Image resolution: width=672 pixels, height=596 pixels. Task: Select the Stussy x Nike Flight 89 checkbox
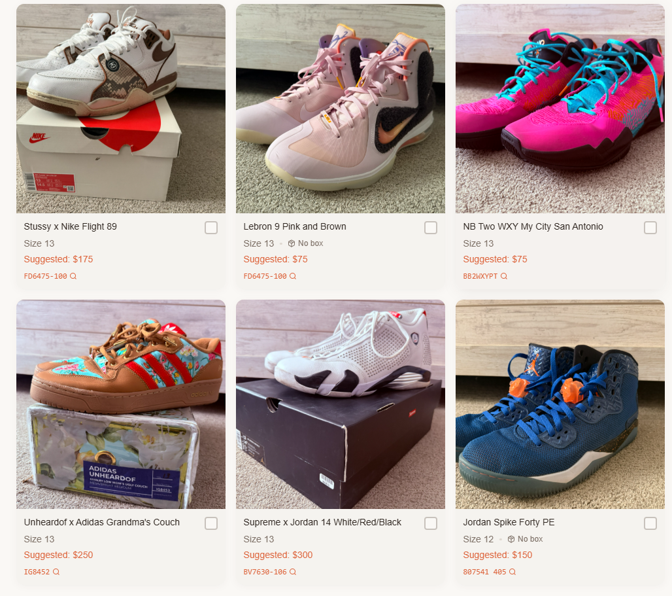(x=211, y=228)
